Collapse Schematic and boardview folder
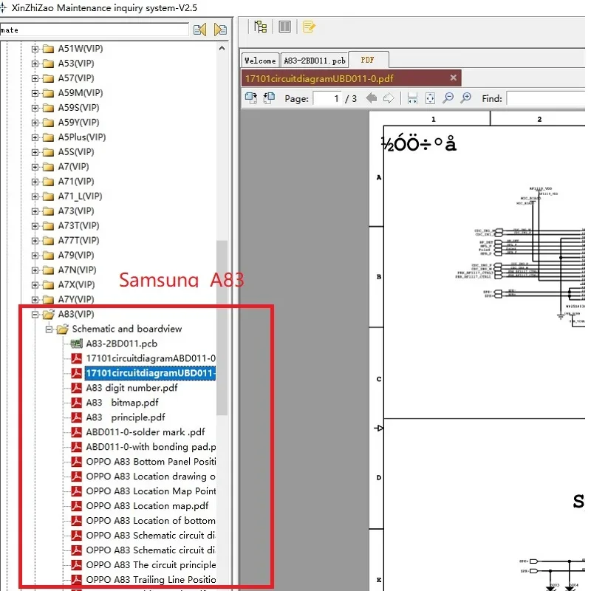 49,329
